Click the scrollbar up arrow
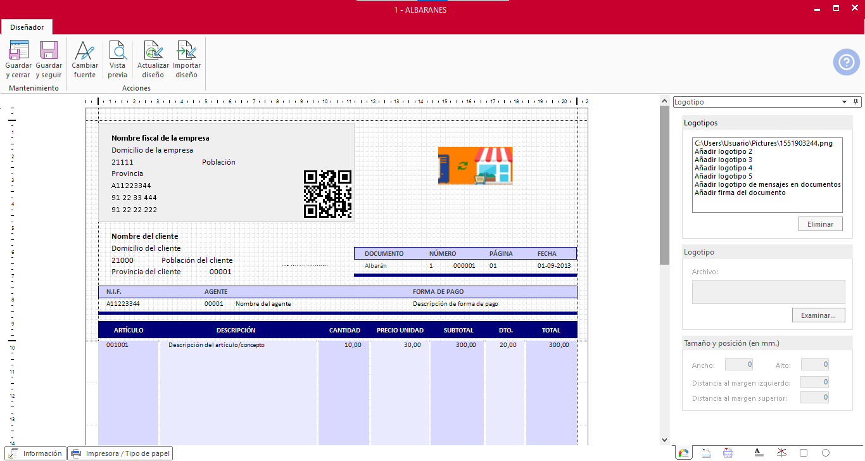The height and width of the screenshot is (461, 865). pos(664,101)
